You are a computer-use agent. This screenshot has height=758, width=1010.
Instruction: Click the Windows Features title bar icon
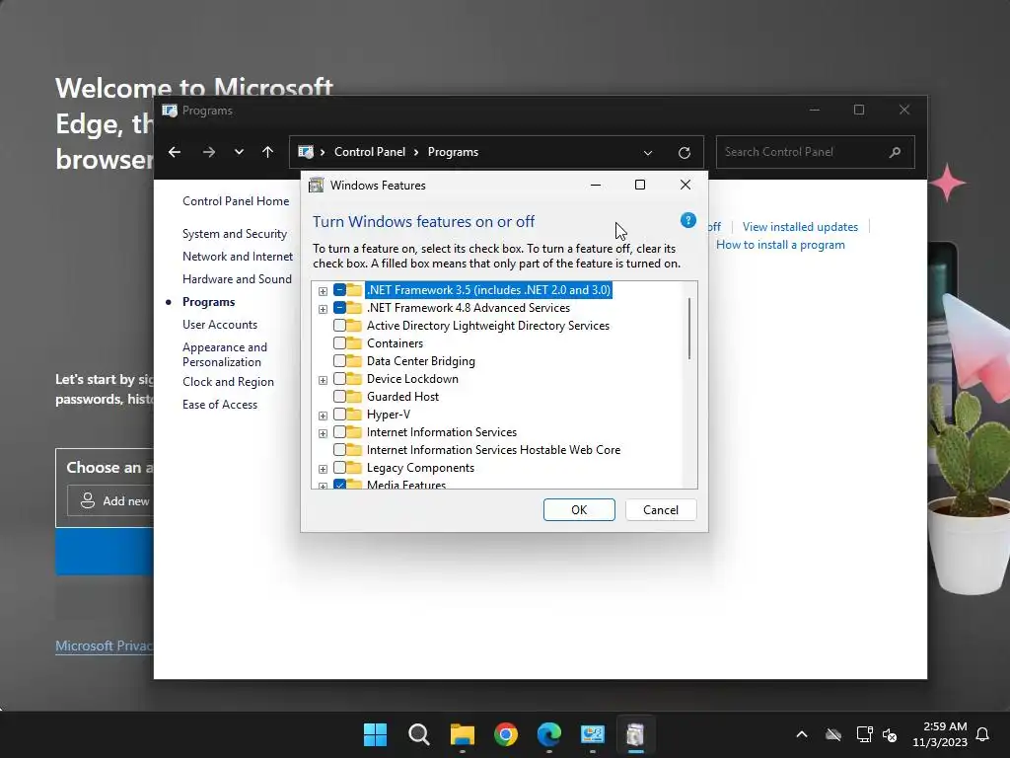pyautogui.click(x=317, y=185)
